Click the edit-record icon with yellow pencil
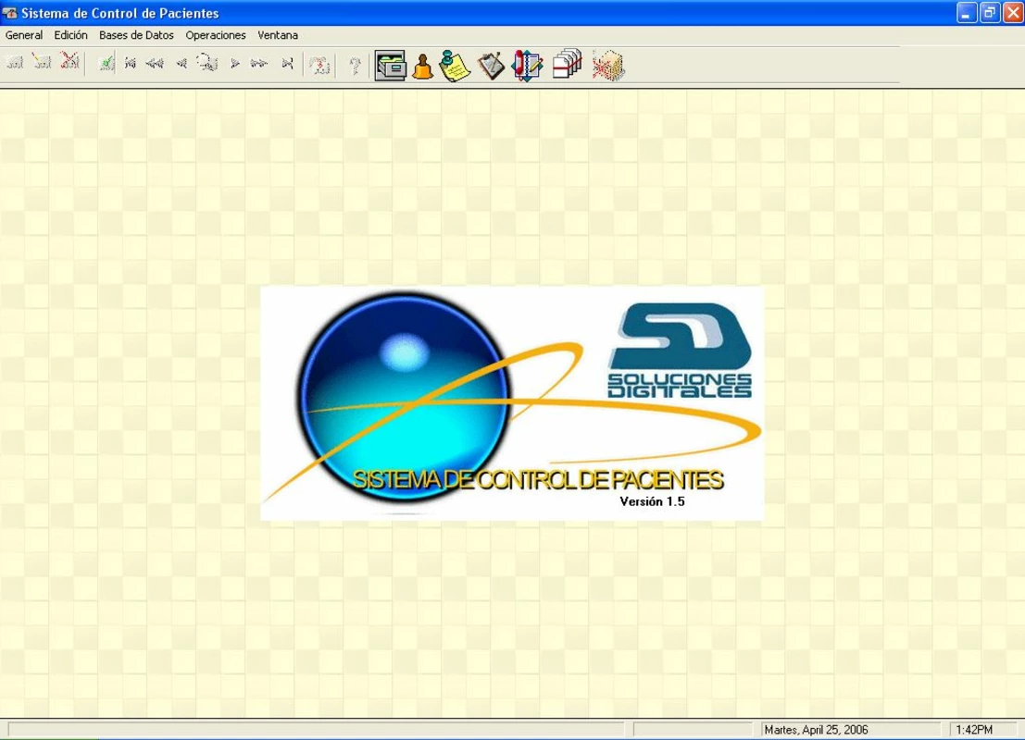The height and width of the screenshot is (740, 1025). [x=43, y=63]
